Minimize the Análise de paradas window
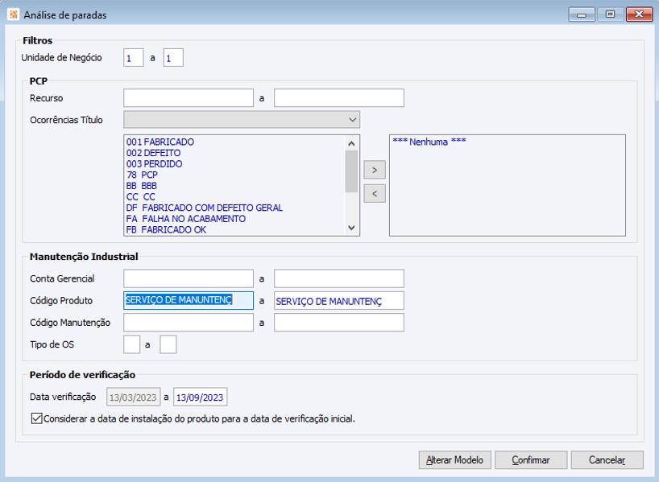The width and height of the screenshot is (659, 482). [582, 14]
